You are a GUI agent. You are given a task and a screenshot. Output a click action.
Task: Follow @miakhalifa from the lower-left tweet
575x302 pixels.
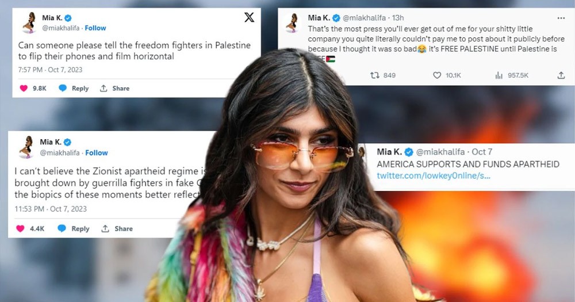pos(97,152)
